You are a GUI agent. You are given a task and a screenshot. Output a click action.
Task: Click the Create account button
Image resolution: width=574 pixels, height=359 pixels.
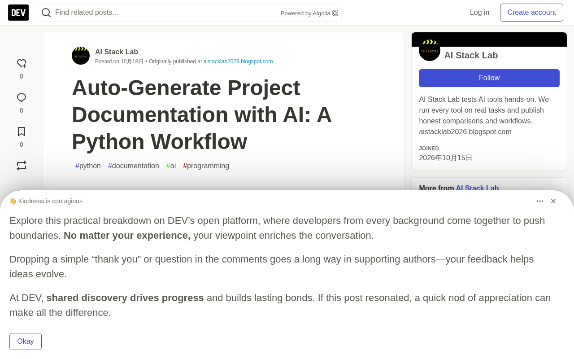point(531,13)
